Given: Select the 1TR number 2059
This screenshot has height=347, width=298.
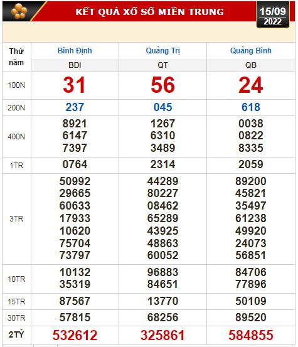Looking at the screenshot, I should [251, 164].
